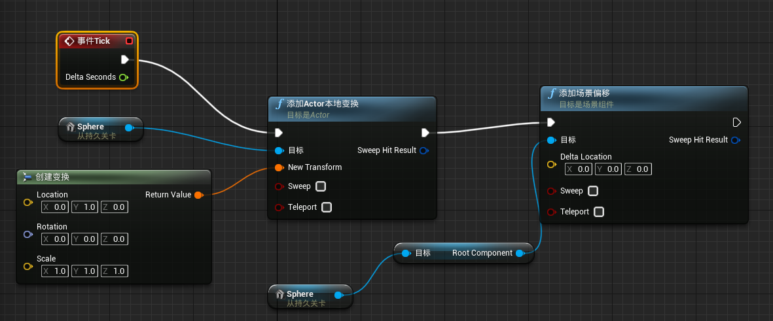Click the Scale X value field
773x321 pixels.
click(x=55, y=271)
